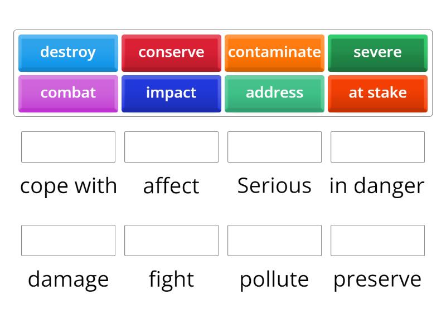Image resolution: width=446 pixels, height=334 pixels.
Task: Click the 'at stake' word tile
Action: [377, 93]
